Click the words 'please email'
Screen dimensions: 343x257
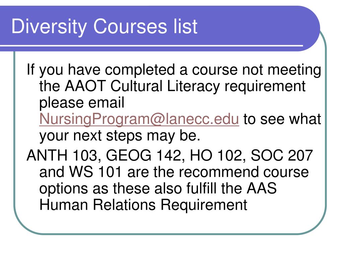pyautogui.click(x=82, y=103)
